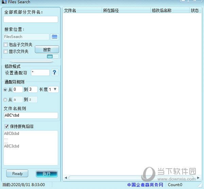Screen dimensions: 204x189
Task: Click the folder browse icon
Action: click(x=54, y=37)
